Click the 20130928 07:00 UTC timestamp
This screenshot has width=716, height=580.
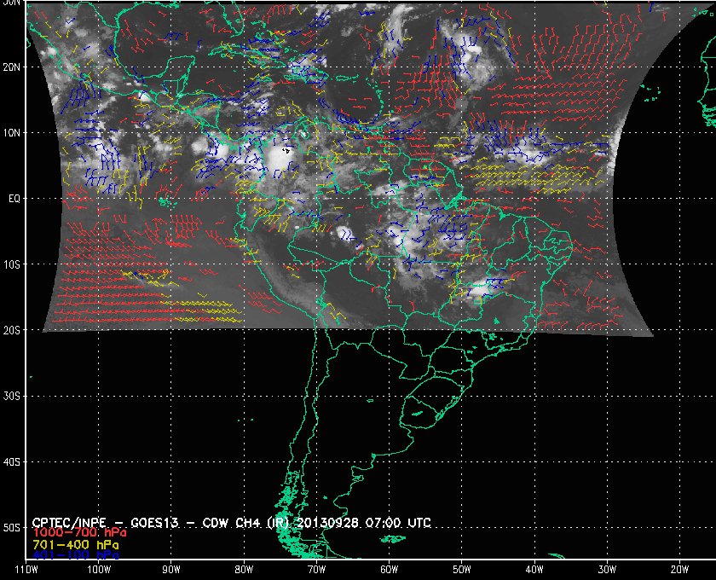[364, 523]
